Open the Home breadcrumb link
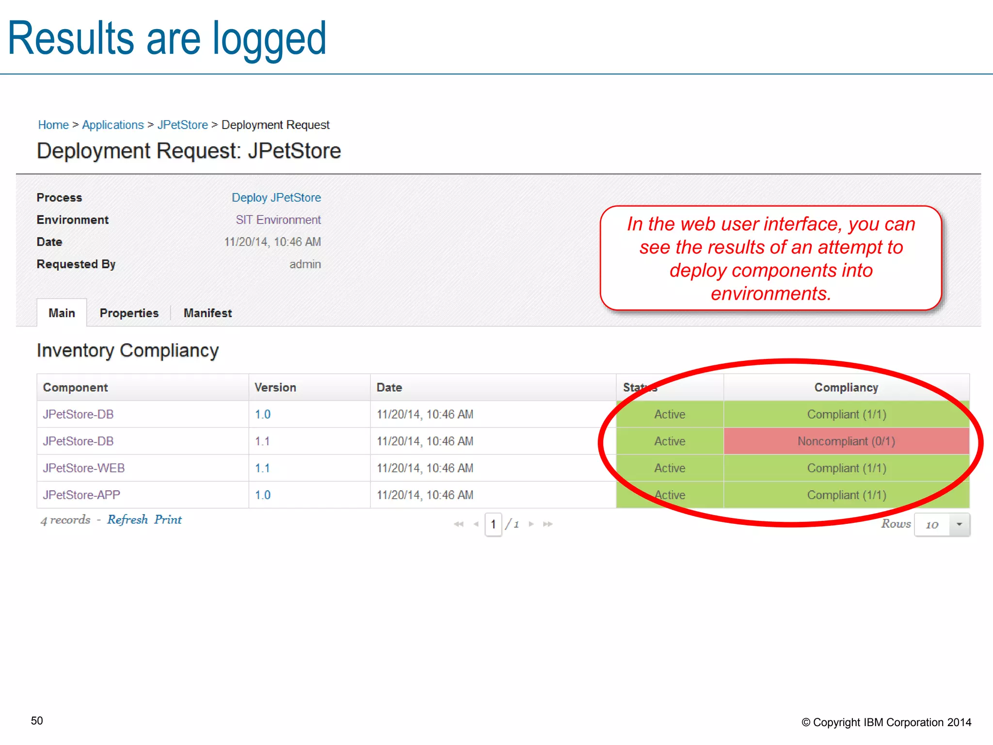Screen dimensions: 993x745 coord(53,125)
